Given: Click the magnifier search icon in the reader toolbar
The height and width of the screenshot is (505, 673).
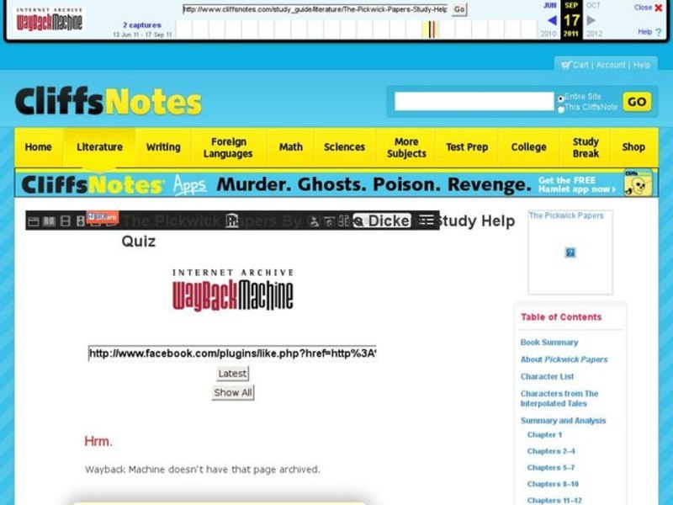Looking at the screenshot, I should (358, 220).
